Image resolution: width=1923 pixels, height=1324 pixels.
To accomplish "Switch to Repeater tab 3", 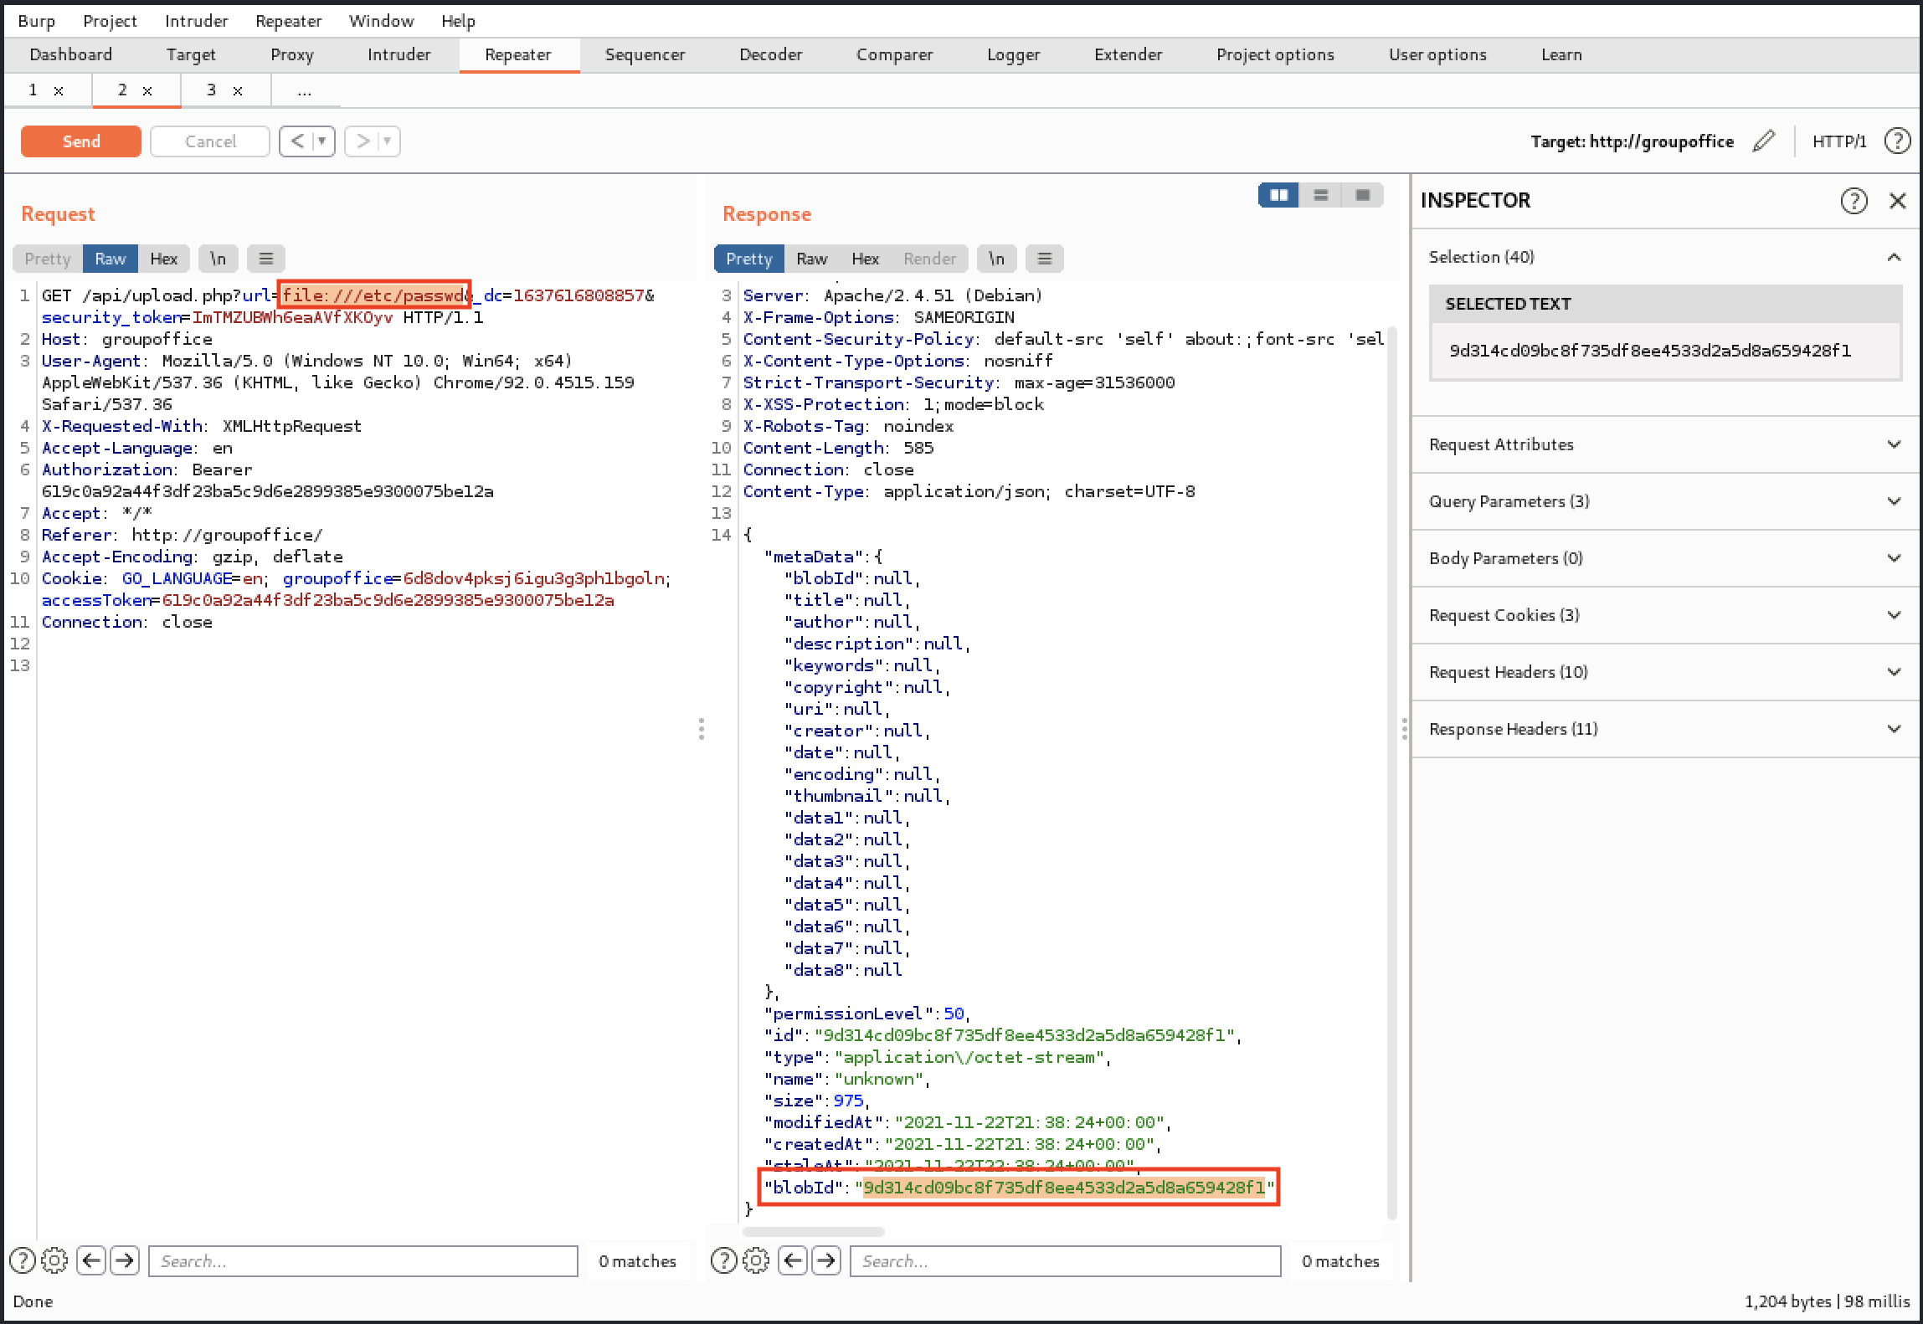I will point(212,90).
